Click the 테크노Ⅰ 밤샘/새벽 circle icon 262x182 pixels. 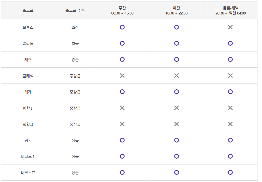point(230,156)
